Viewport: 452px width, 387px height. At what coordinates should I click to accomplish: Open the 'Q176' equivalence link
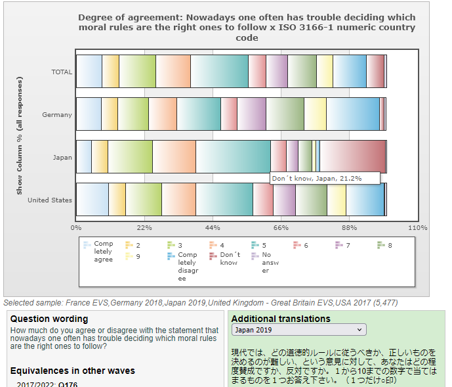(x=68, y=384)
